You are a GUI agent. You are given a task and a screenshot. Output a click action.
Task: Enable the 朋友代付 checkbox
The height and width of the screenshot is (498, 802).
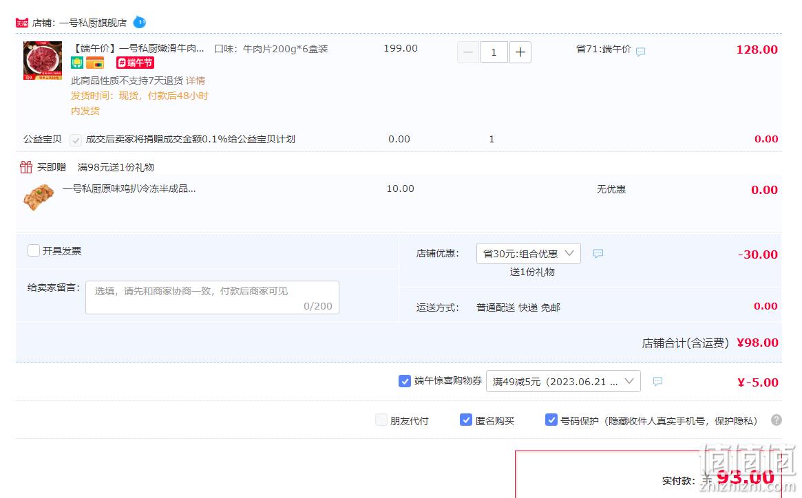click(x=381, y=420)
